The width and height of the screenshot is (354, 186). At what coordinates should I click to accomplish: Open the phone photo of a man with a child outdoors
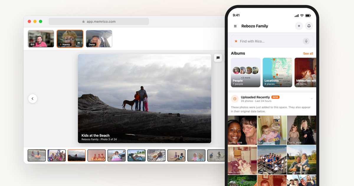click(301, 160)
